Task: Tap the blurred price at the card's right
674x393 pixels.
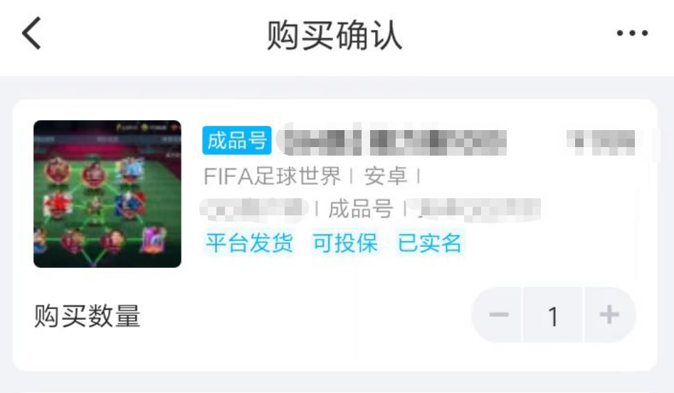Action: click(602, 141)
